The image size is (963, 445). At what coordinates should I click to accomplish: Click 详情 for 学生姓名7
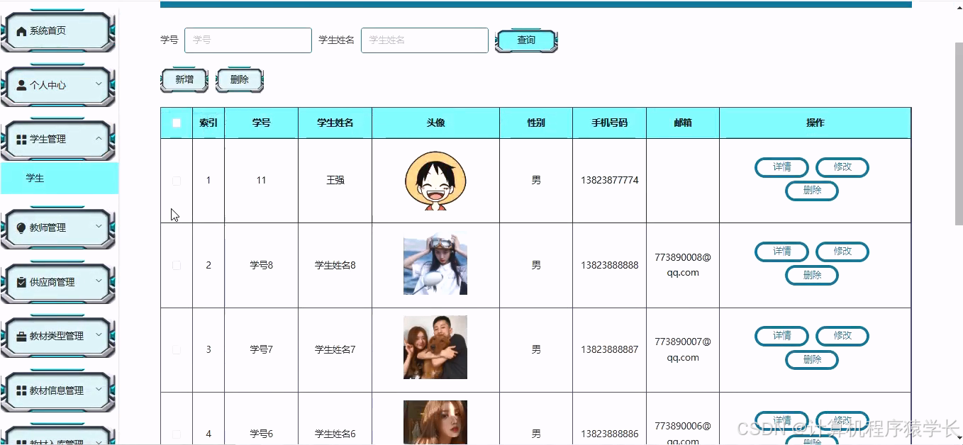[781, 336]
